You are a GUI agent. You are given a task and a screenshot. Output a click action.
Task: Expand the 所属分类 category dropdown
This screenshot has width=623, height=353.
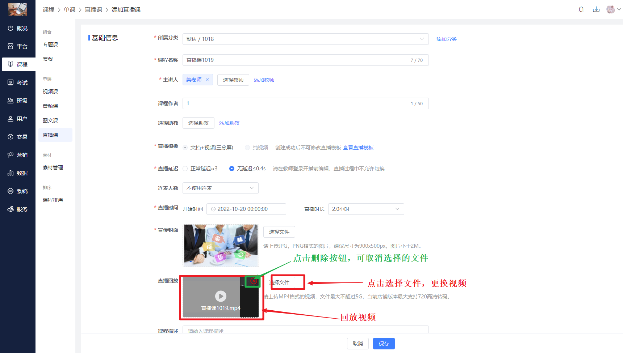point(306,39)
